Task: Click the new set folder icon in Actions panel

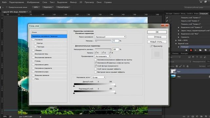Action: pos(200,50)
